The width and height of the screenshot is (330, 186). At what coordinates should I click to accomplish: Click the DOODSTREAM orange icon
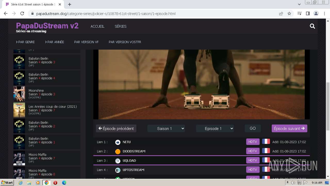(x=118, y=151)
